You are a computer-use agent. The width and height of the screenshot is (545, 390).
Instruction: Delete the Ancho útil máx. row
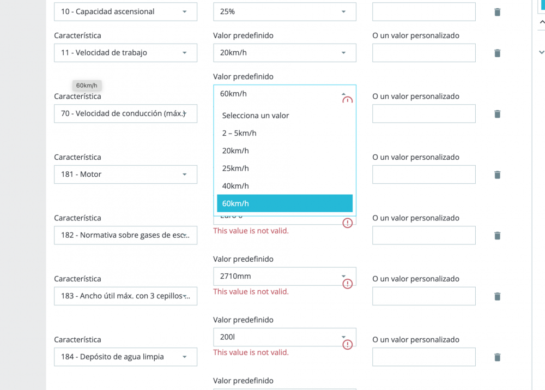click(x=497, y=296)
